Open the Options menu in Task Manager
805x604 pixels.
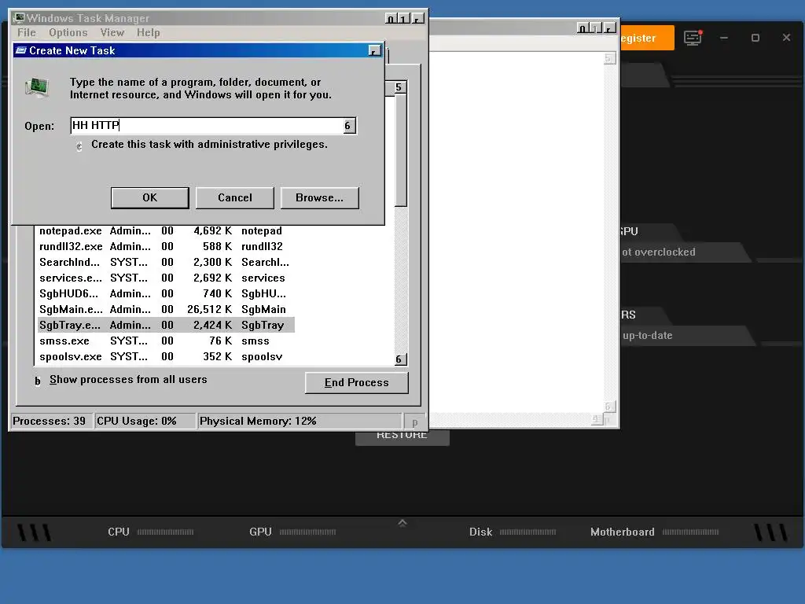coord(68,32)
